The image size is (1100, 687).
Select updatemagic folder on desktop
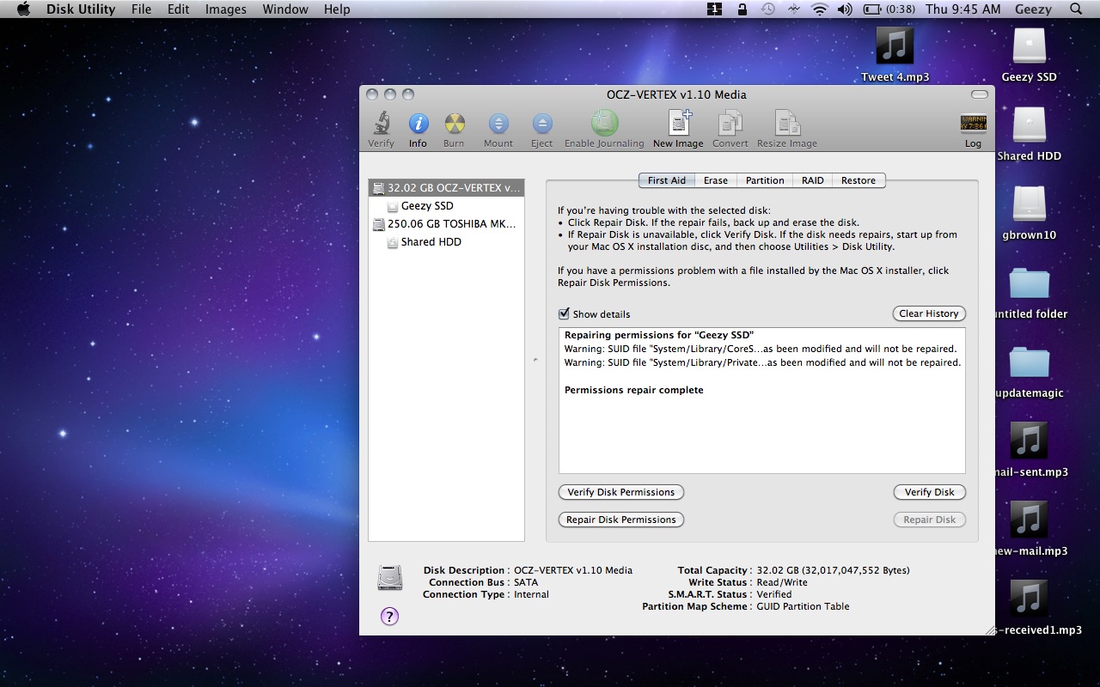1029,362
